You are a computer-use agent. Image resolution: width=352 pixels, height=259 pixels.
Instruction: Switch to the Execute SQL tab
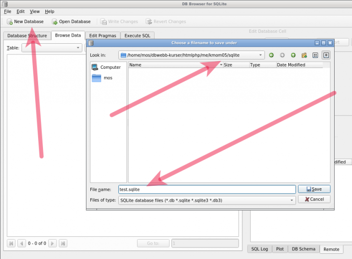(137, 36)
